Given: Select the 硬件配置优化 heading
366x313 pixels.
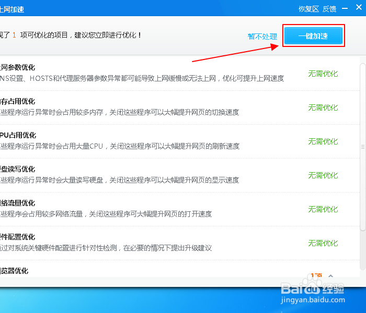Looking at the screenshot, I should coord(17,237).
